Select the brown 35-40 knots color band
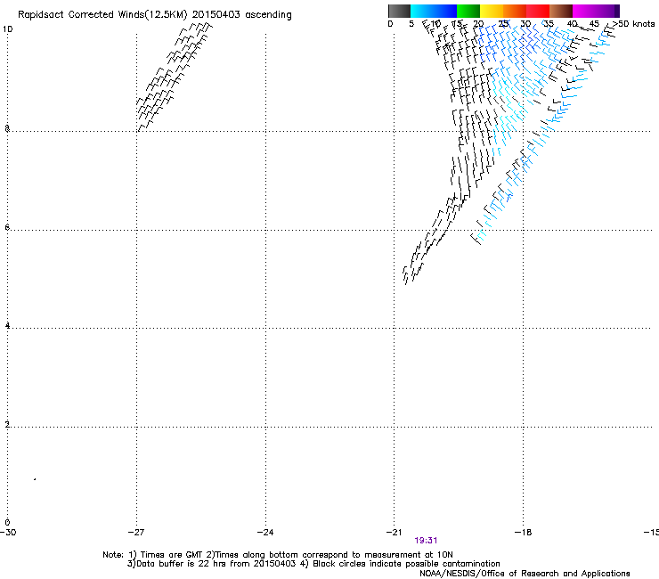Image resolution: width=659 pixels, height=579 pixels. point(561,11)
